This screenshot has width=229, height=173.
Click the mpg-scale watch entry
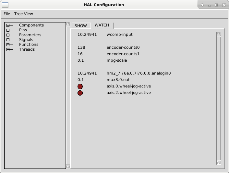(117, 60)
